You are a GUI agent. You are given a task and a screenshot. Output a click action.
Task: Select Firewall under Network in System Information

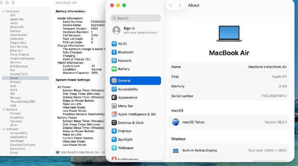[x=15, y=114]
